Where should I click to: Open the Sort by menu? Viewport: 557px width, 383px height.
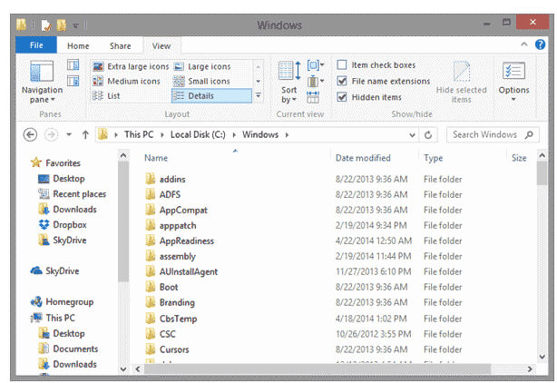click(290, 83)
